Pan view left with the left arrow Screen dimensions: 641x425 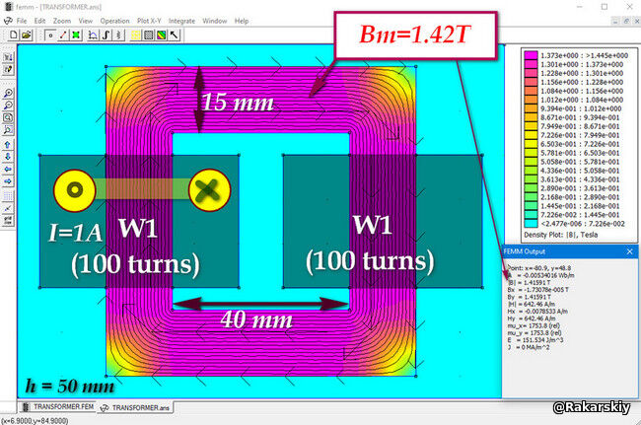coord(8,169)
